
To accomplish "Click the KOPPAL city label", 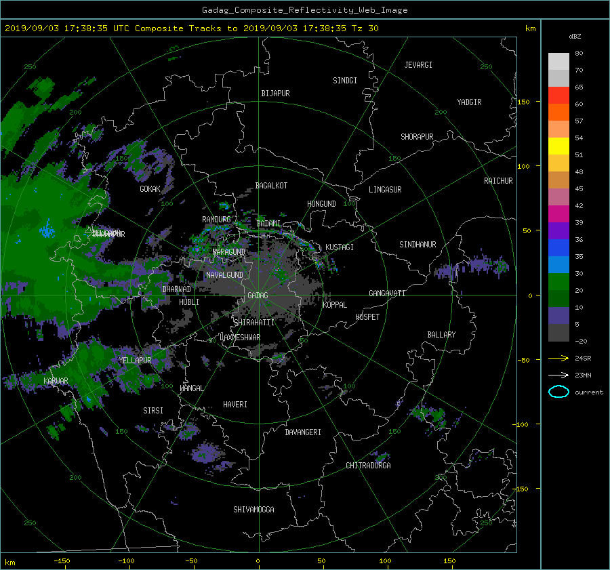I will [335, 305].
